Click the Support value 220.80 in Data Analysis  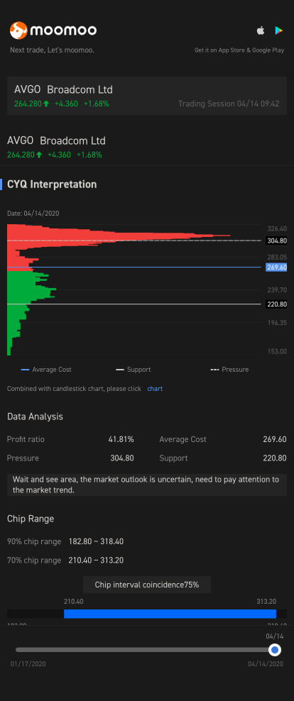275,458
